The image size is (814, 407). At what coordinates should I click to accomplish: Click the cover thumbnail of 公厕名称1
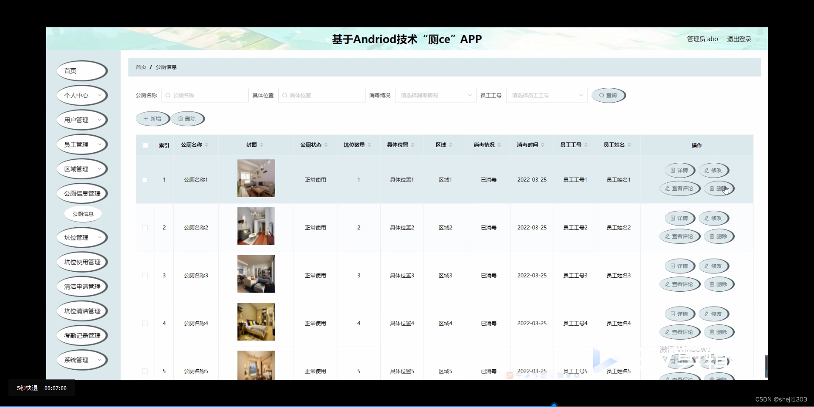coord(256,178)
